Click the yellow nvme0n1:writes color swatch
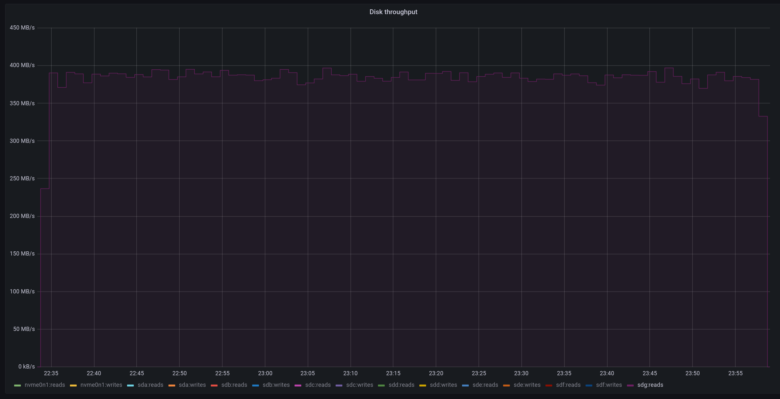 point(73,385)
